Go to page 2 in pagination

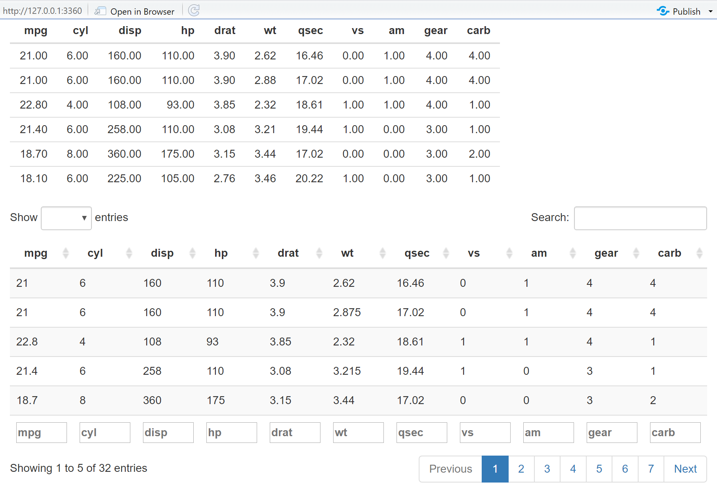[x=521, y=469]
